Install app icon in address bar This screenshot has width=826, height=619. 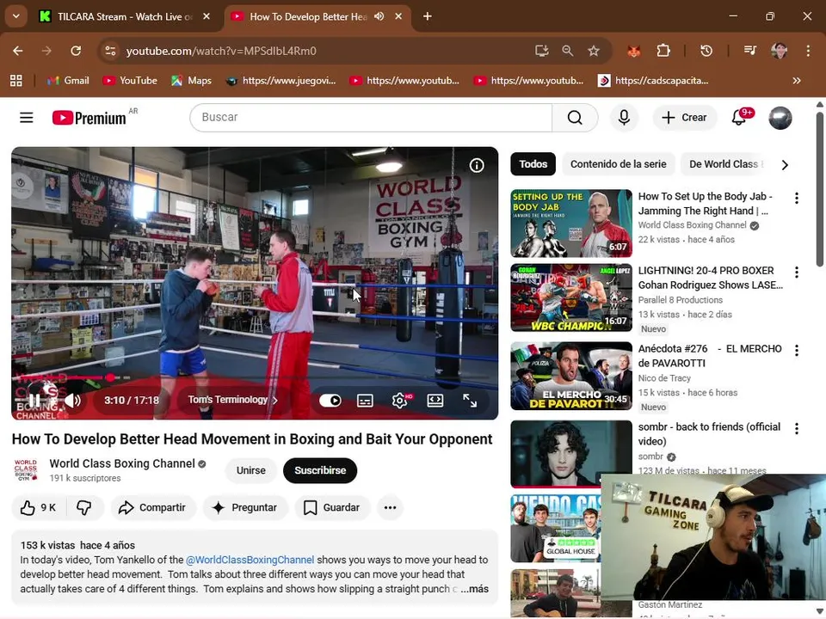coord(541,51)
